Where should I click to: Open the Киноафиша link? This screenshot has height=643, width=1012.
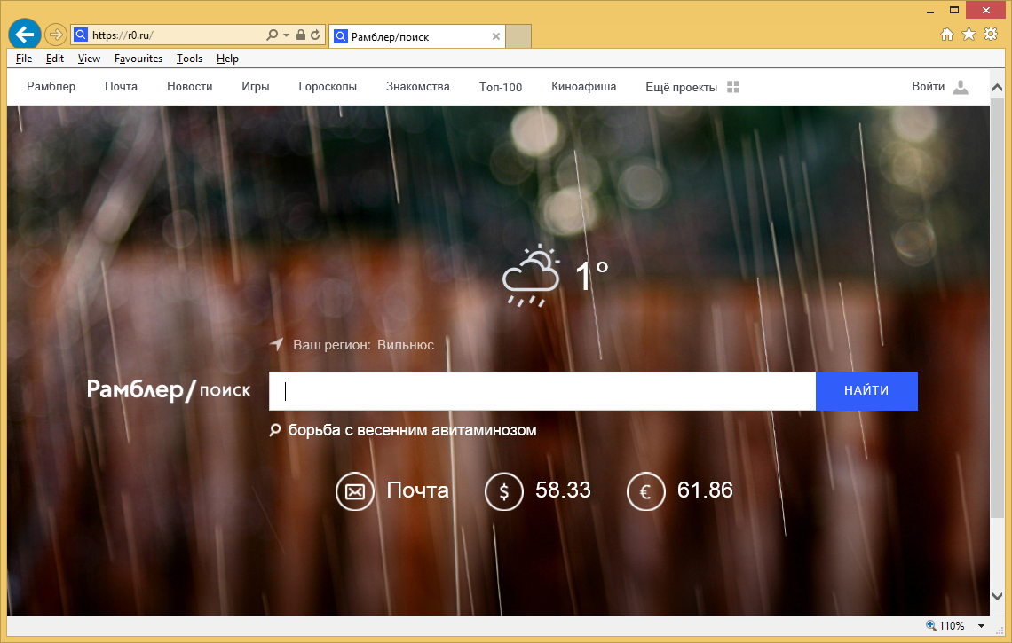coord(583,86)
